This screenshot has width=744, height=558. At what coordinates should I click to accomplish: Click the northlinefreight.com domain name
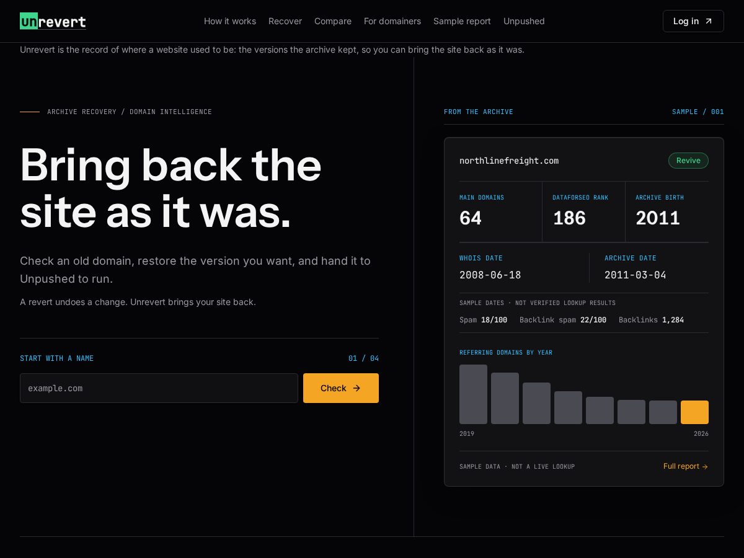pos(509,161)
